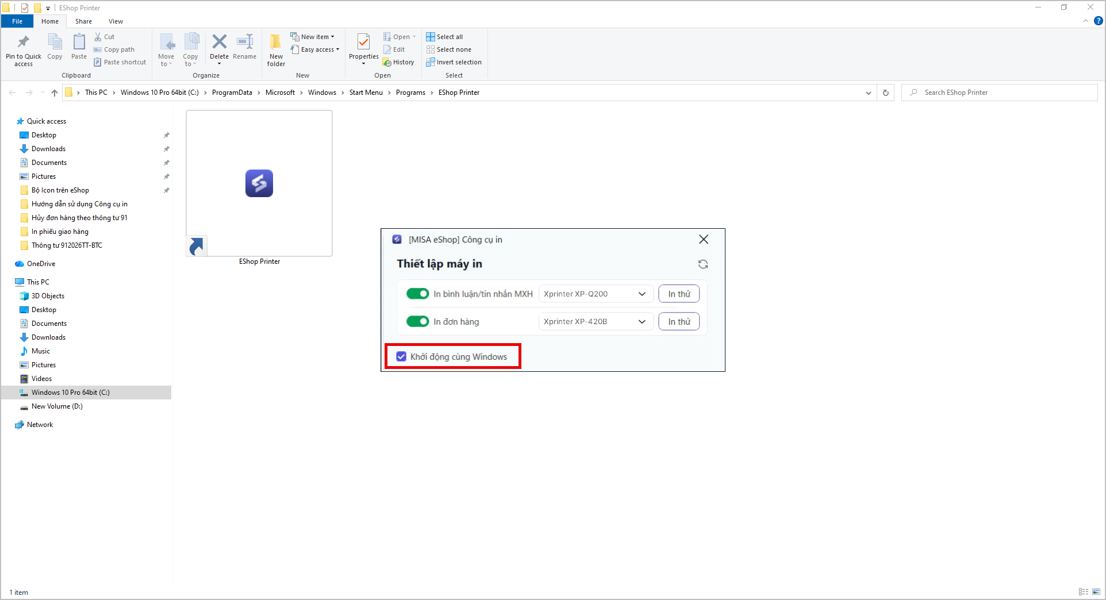Click In thử for the comment printer

point(679,294)
